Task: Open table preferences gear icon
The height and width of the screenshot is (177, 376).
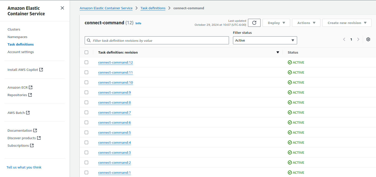Action: (x=368, y=39)
